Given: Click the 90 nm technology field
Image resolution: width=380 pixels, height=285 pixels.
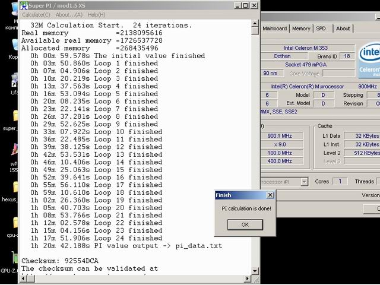Looking at the screenshot, I should point(272,73).
